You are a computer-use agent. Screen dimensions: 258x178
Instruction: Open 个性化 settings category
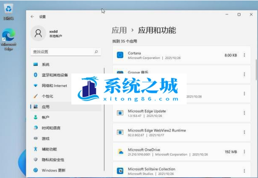click(x=66, y=96)
